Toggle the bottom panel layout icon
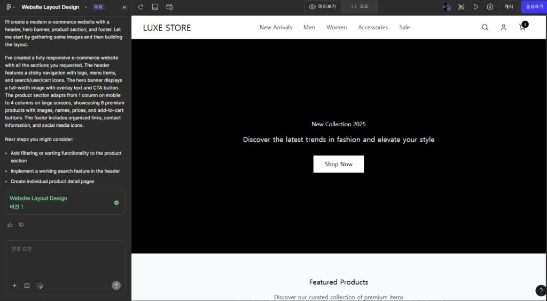The width and height of the screenshot is (547, 301). pos(155,7)
